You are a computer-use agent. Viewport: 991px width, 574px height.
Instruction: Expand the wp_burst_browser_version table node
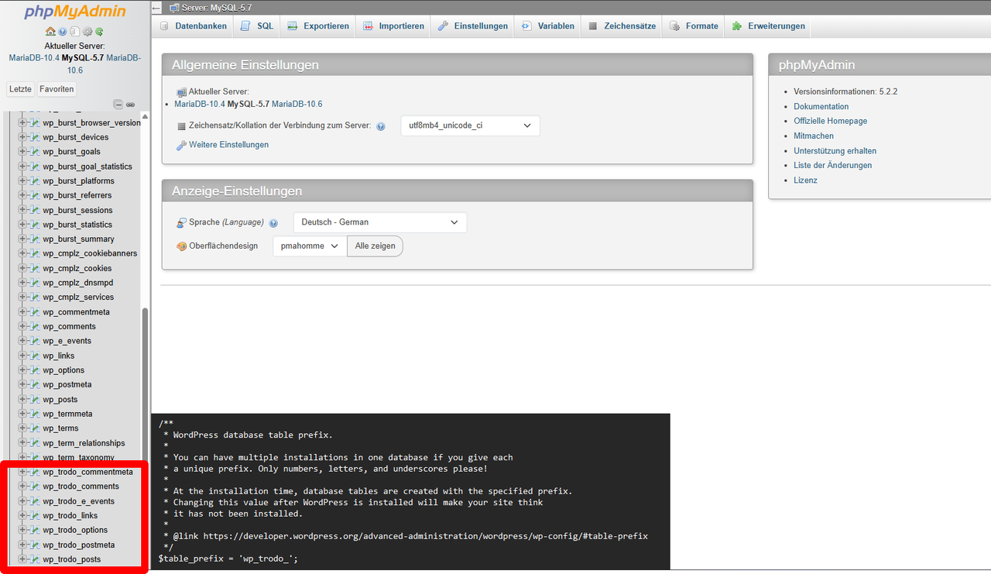coord(22,122)
